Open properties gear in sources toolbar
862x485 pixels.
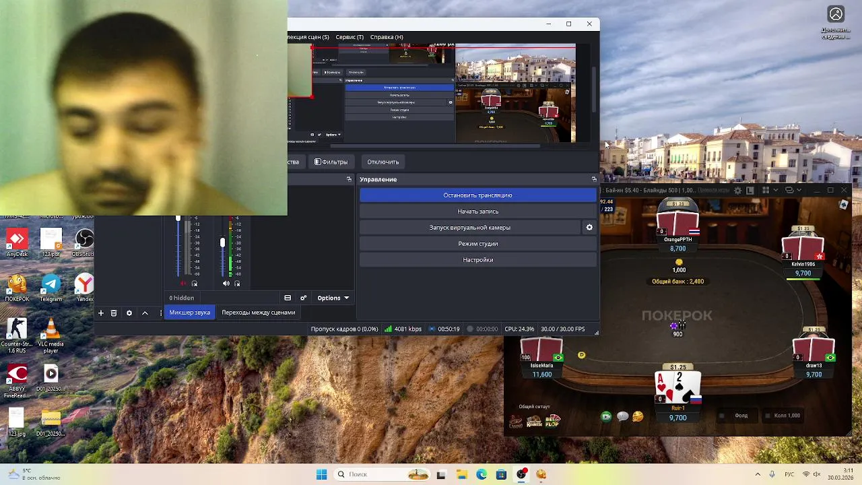pyautogui.click(x=129, y=313)
